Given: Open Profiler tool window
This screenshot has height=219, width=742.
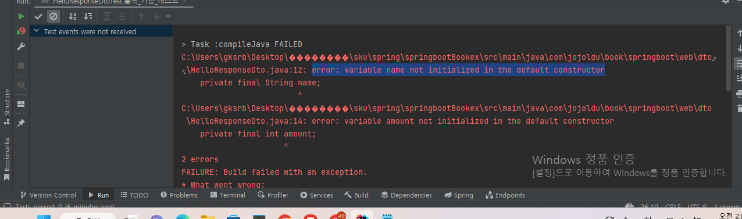Looking at the screenshot, I should click(272, 195).
